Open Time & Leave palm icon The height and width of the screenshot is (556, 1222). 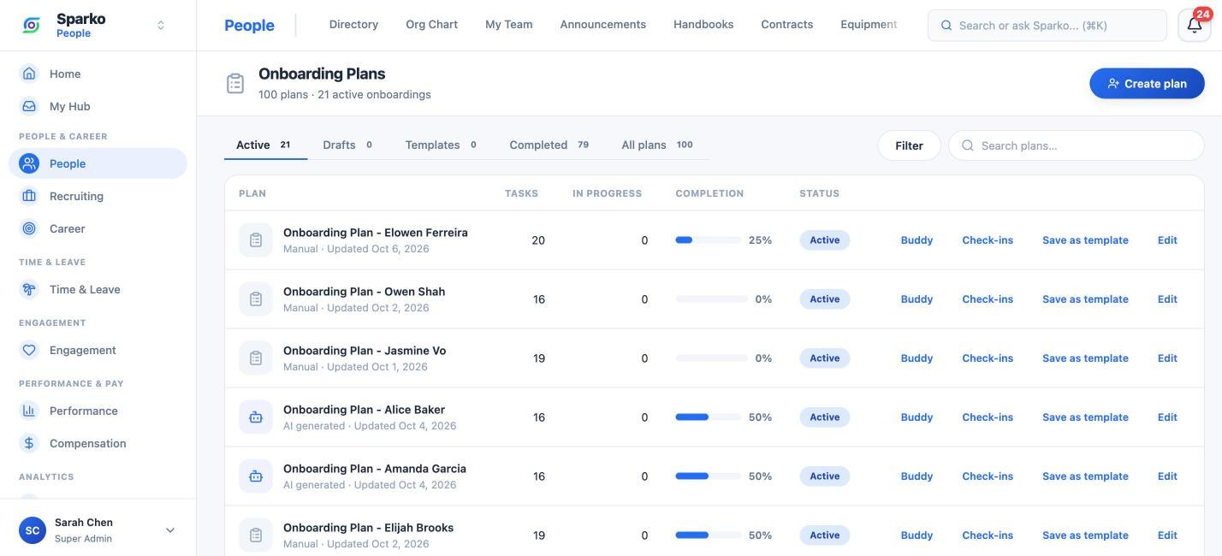[29, 289]
